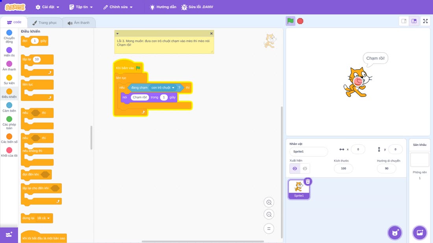The width and height of the screenshot is (433, 243).
Task: Zoom in on the code workspace
Action: [269, 202]
